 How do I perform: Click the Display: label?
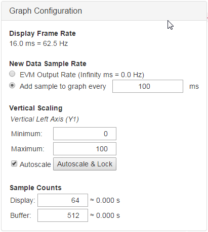[x=23, y=200]
